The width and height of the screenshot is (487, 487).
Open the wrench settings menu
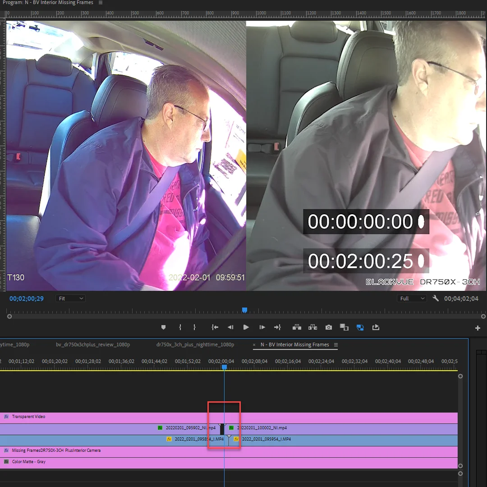(x=436, y=299)
